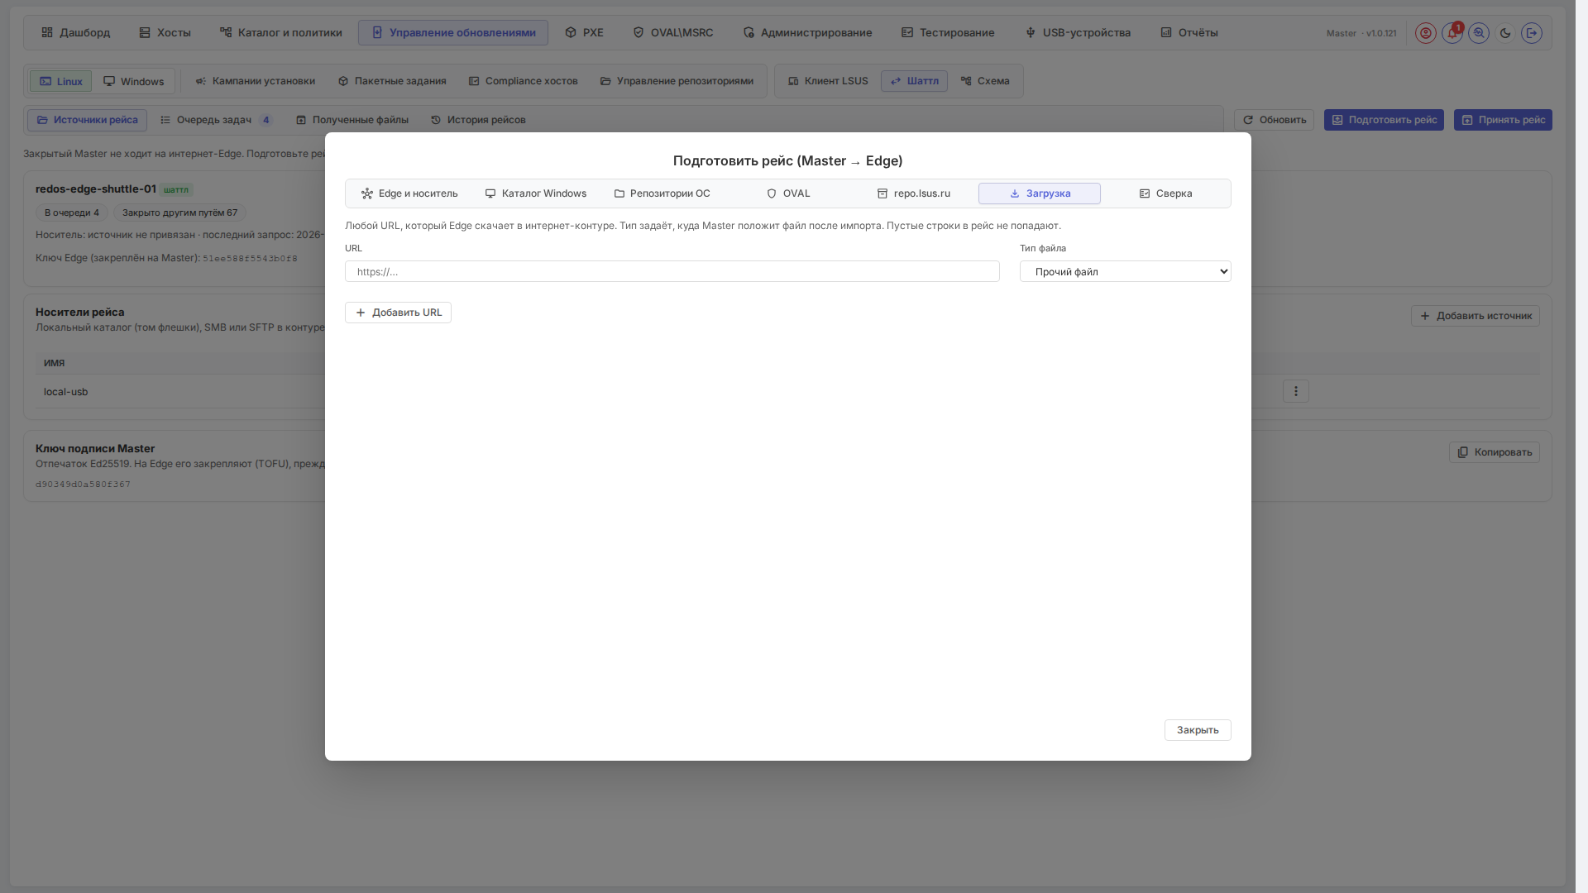Image resolution: width=1588 pixels, height=893 pixels.
Task: Open Дашборд in top navigation
Action: [x=75, y=33]
